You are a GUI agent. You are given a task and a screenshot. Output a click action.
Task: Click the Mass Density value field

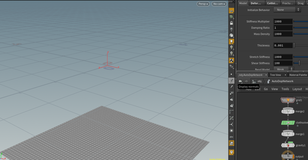click(283, 34)
